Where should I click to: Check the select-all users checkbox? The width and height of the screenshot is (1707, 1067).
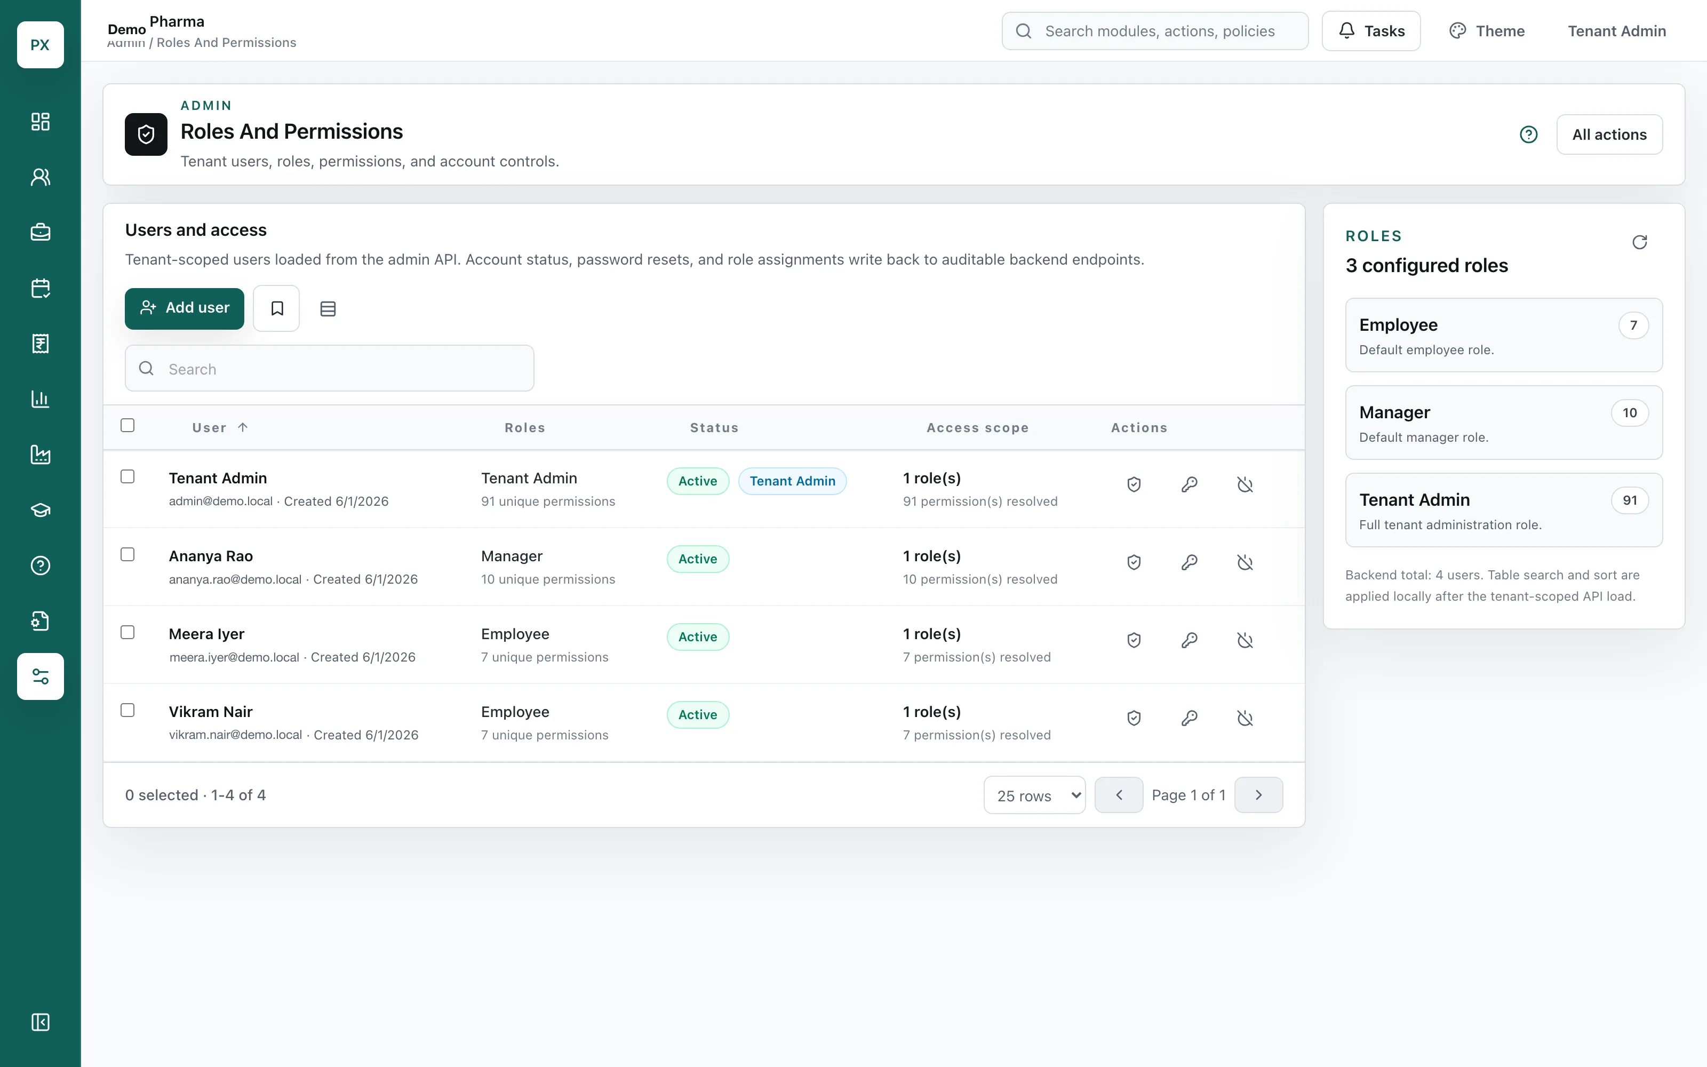click(127, 426)
